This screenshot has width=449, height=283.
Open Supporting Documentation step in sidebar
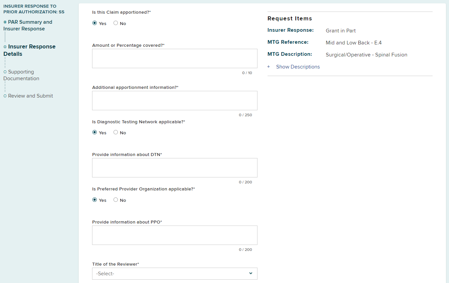pyautogui.click(x=21, y=75)
